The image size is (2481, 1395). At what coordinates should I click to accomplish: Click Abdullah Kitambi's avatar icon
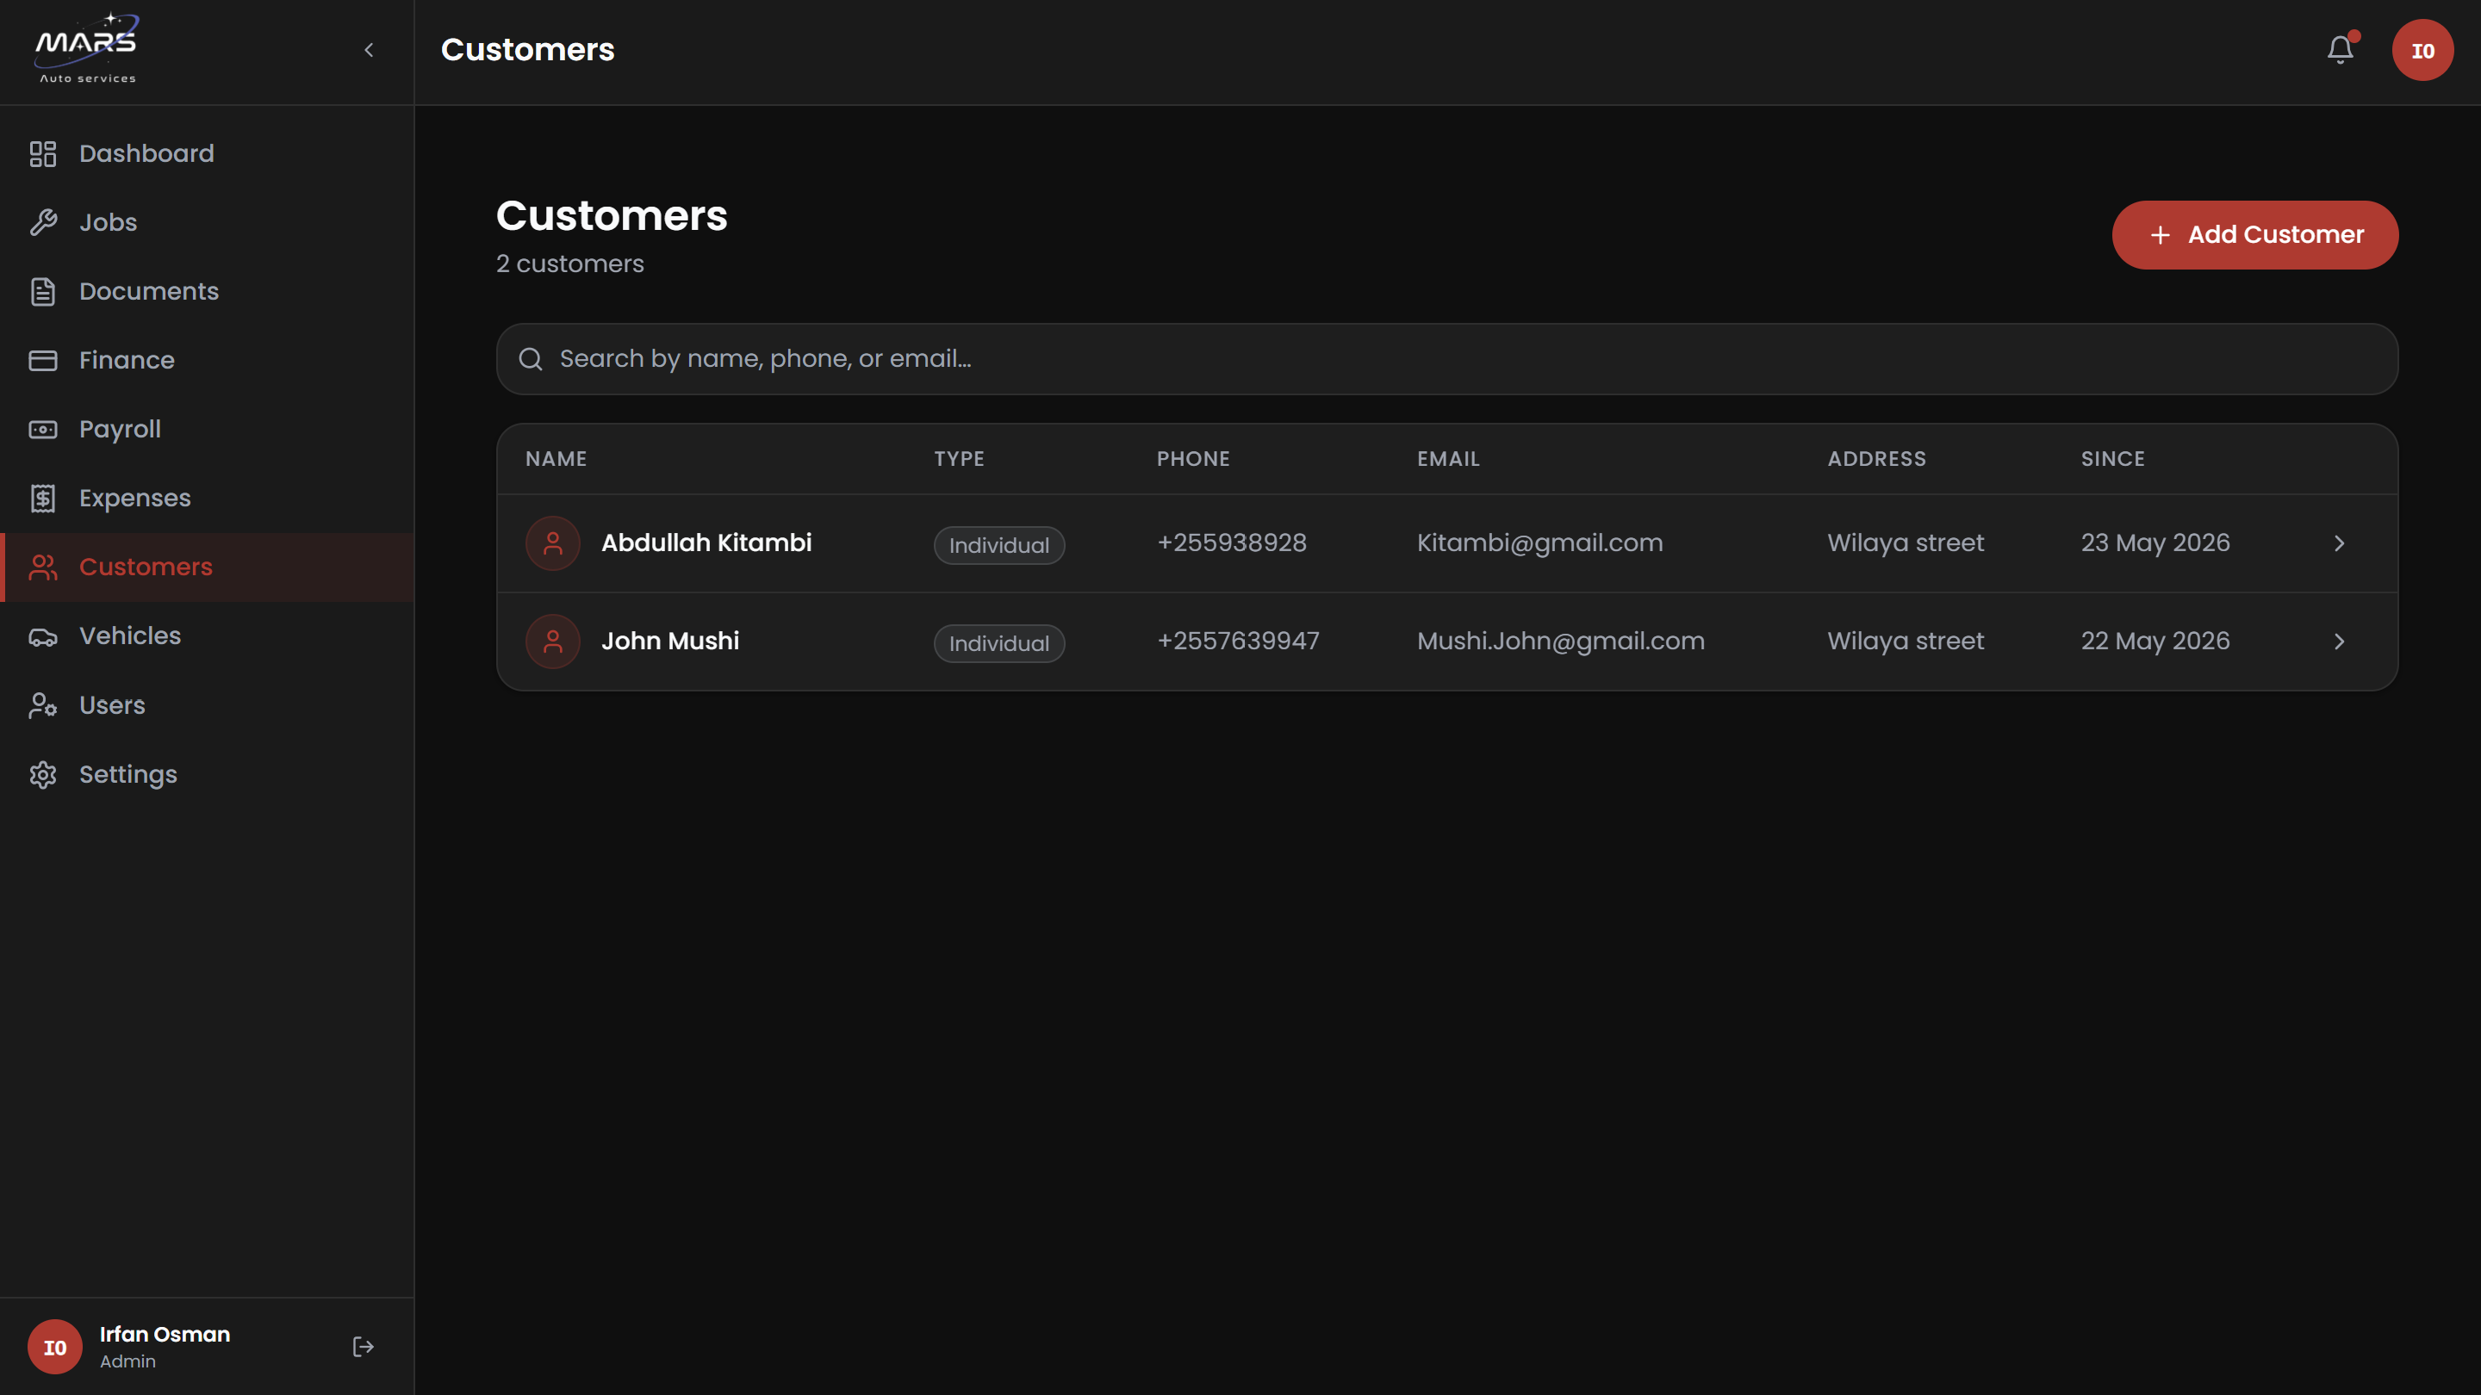(553, 544)
